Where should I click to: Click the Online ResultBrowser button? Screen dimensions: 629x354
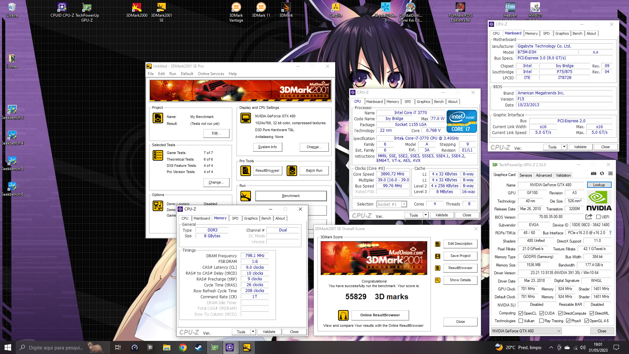click(380, 315)
